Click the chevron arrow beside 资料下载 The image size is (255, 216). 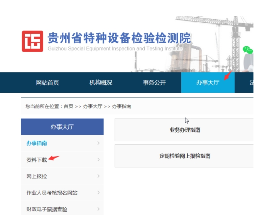click(x=99, y=160)
